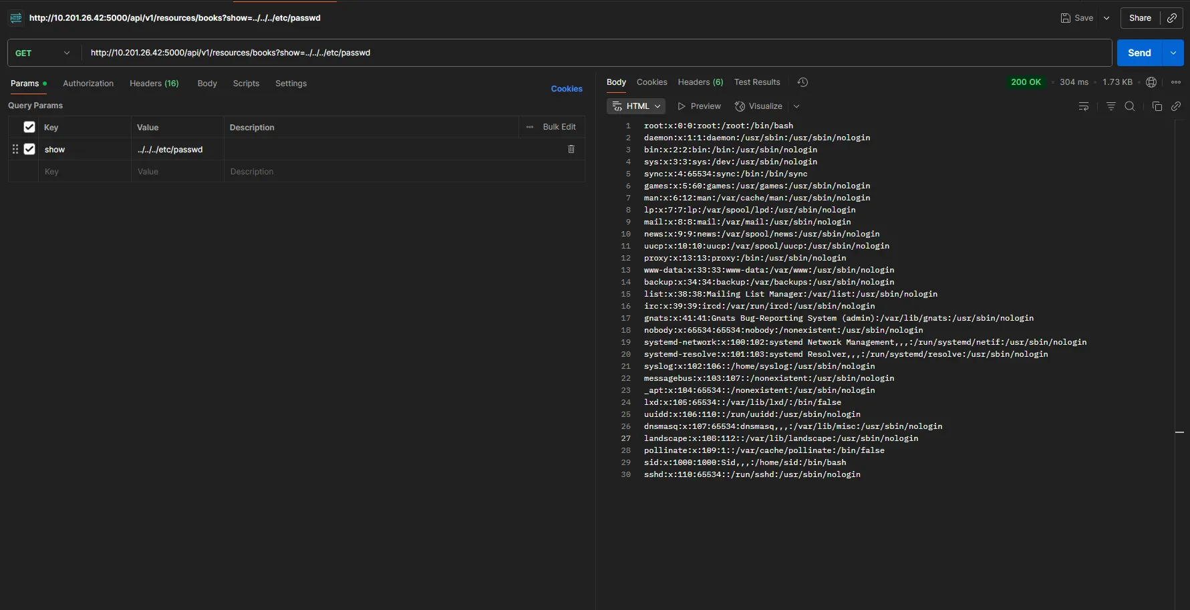Open search within the response body

coord(1130,106)
